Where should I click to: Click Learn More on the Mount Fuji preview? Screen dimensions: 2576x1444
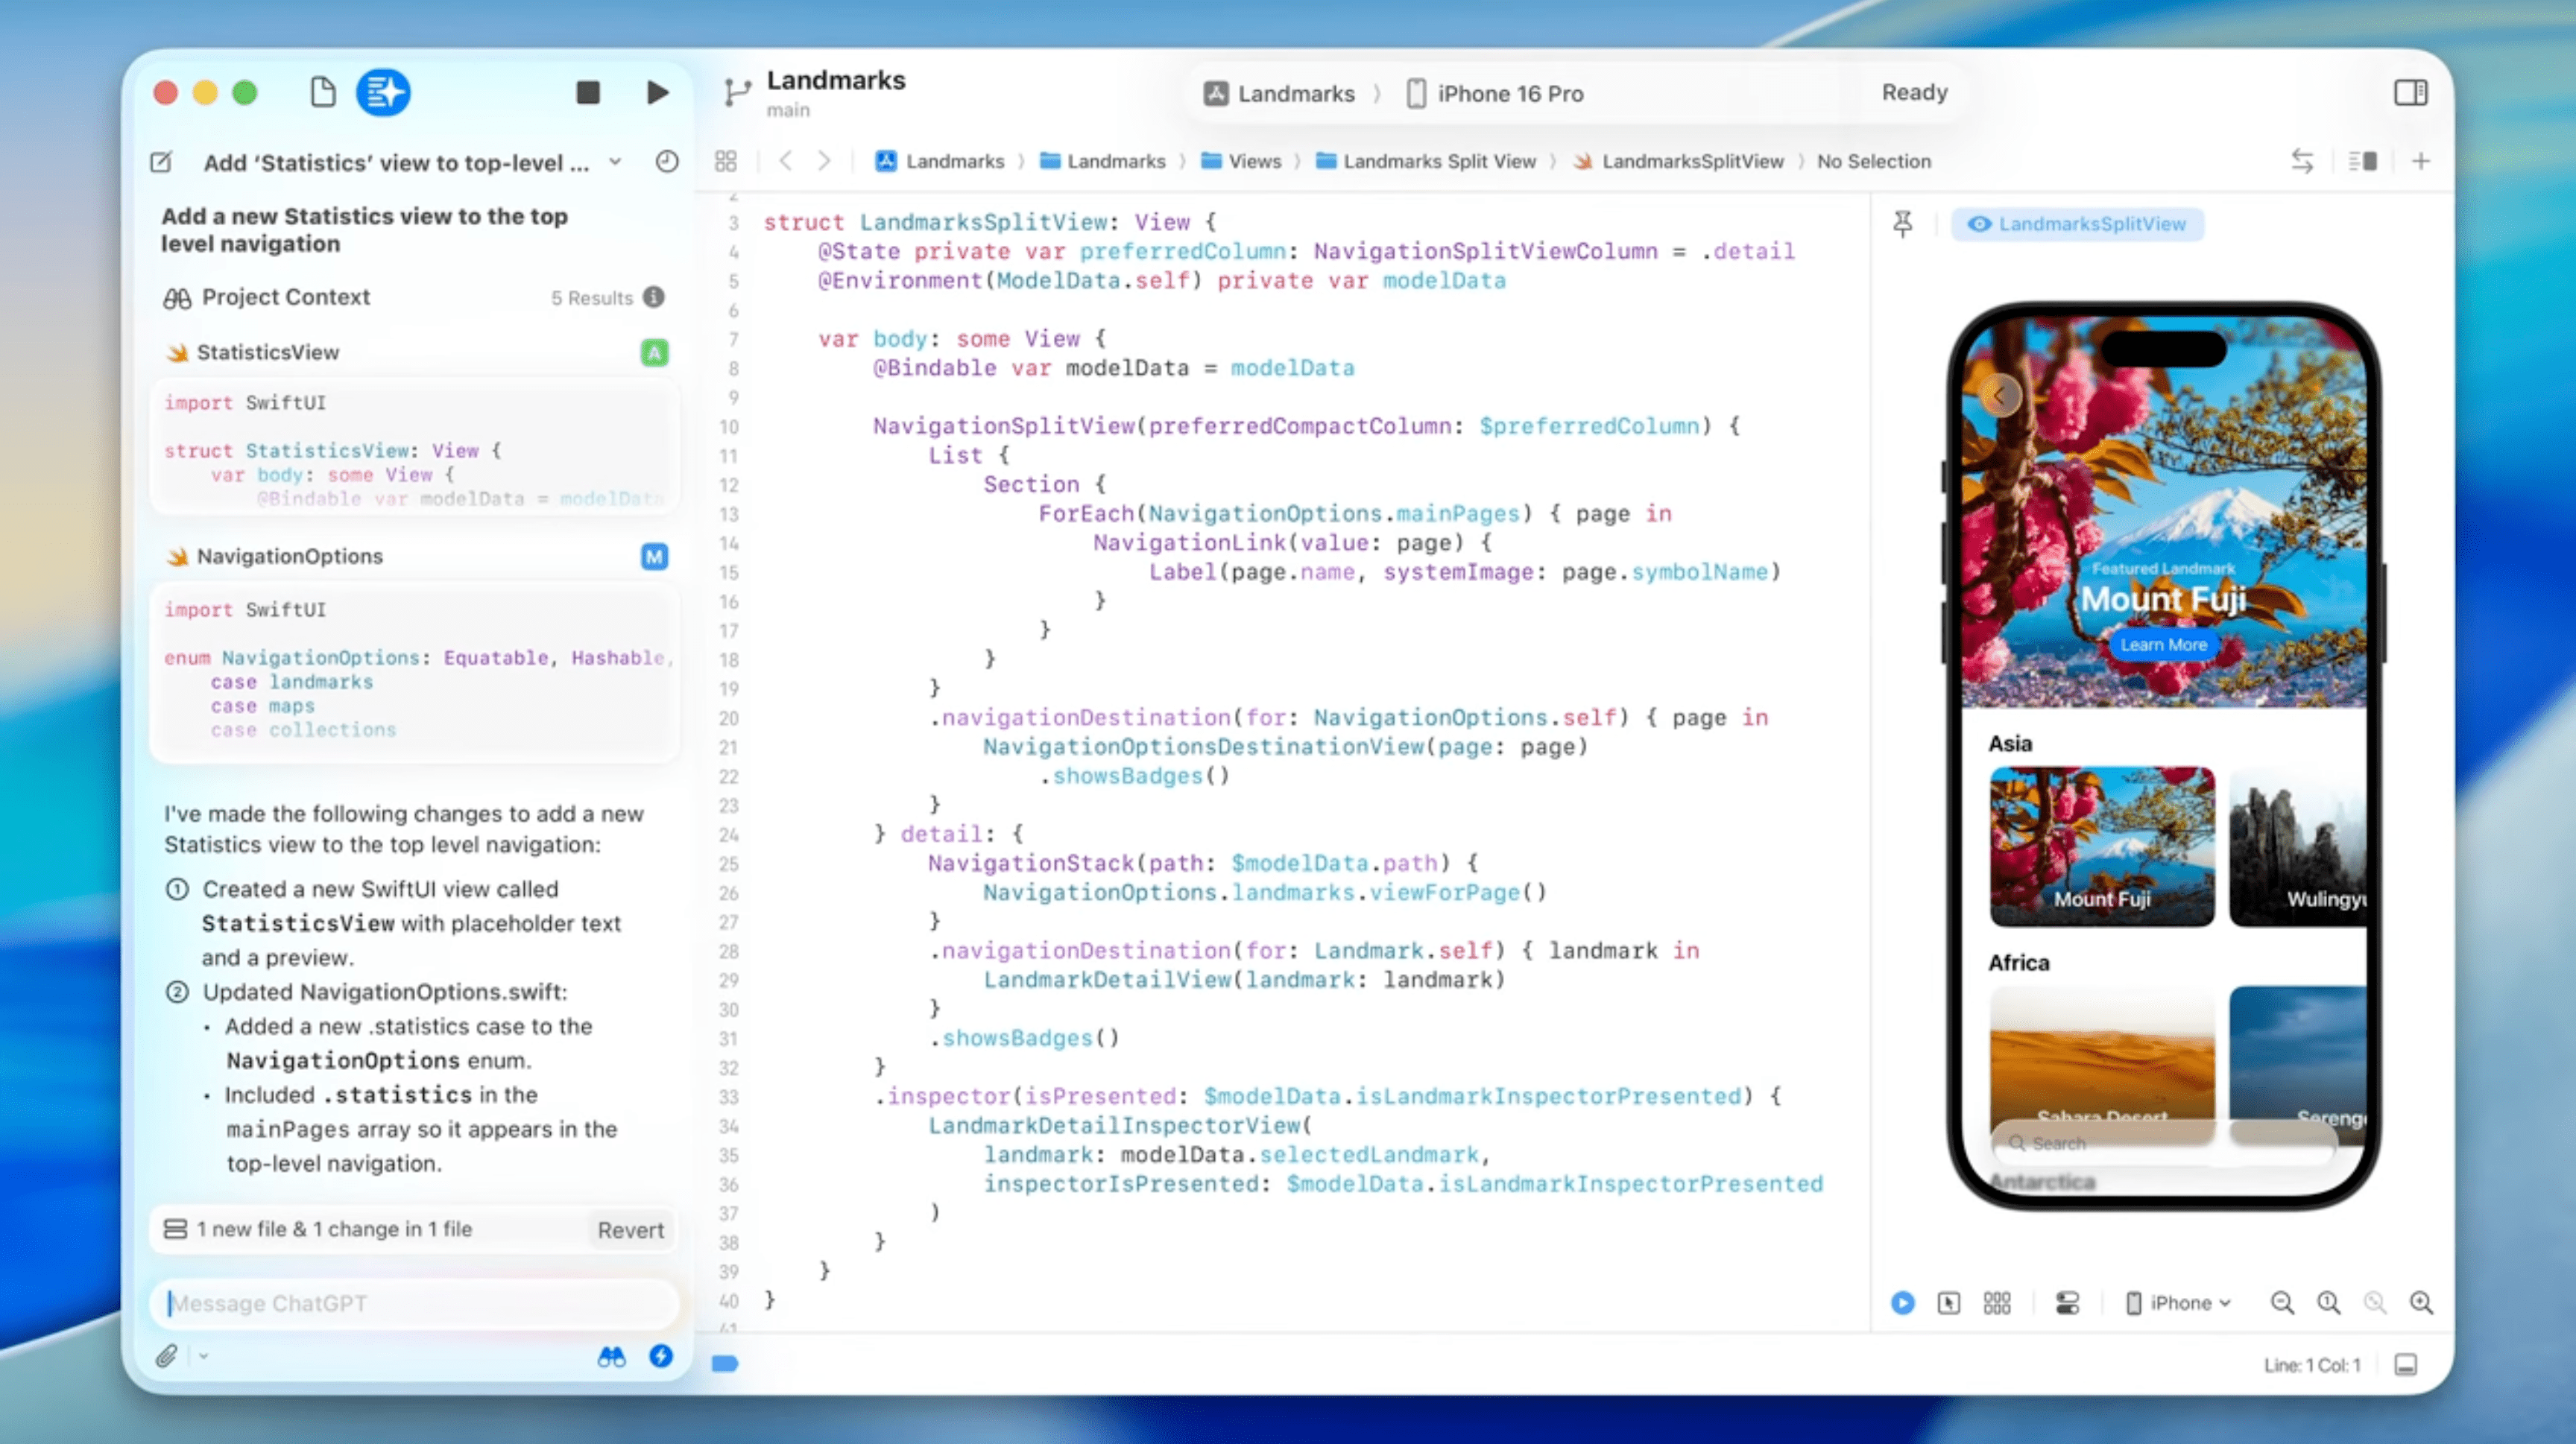pos(2164,645)
